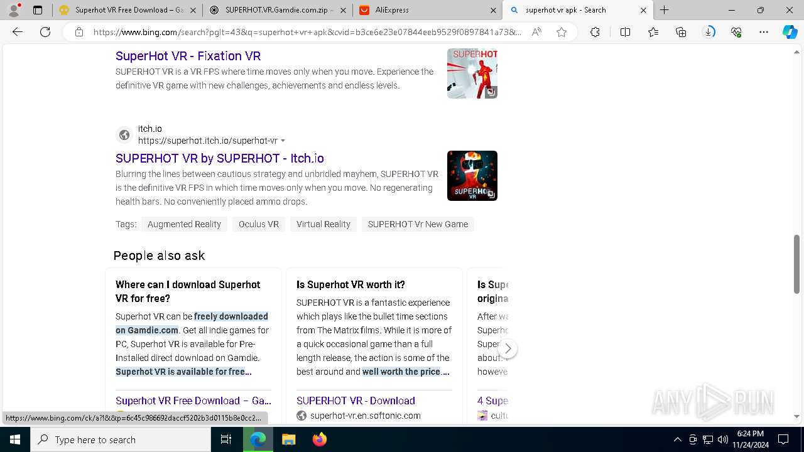Select SUPERHOT Vr New Game tag
Image resolution: width=804 pixels, height=452 pixels.
point(418,224)
